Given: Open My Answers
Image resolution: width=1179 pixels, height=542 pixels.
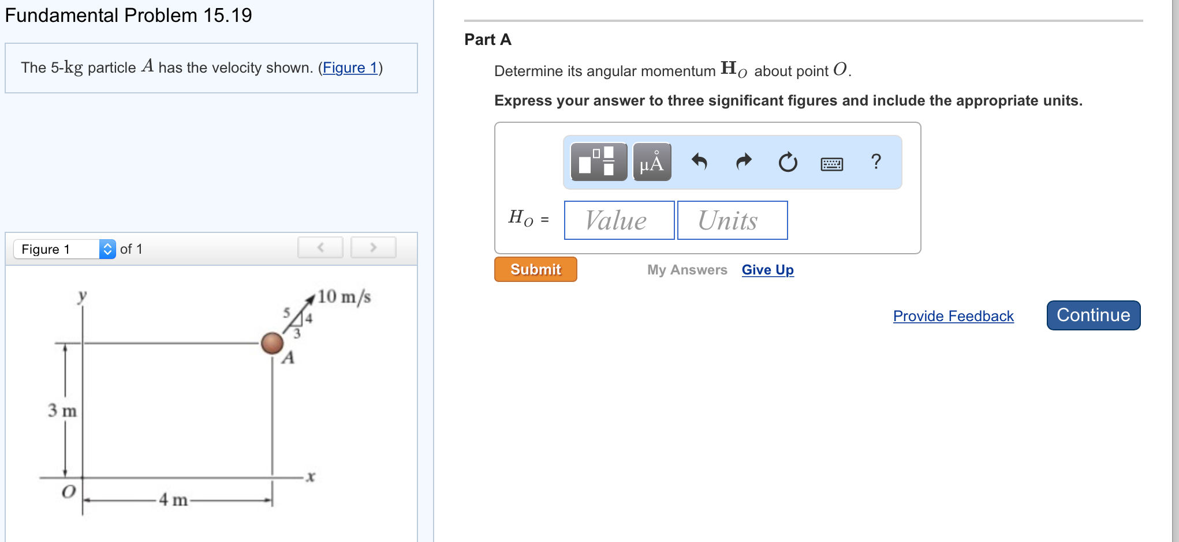Looking at the screenshot, I should 686,270.
